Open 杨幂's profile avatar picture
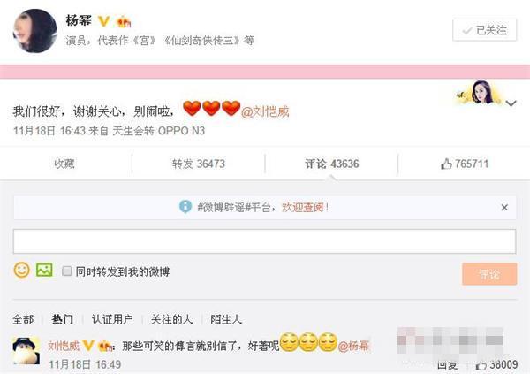This screenshot has height=374, width=530. pos(35,31)
